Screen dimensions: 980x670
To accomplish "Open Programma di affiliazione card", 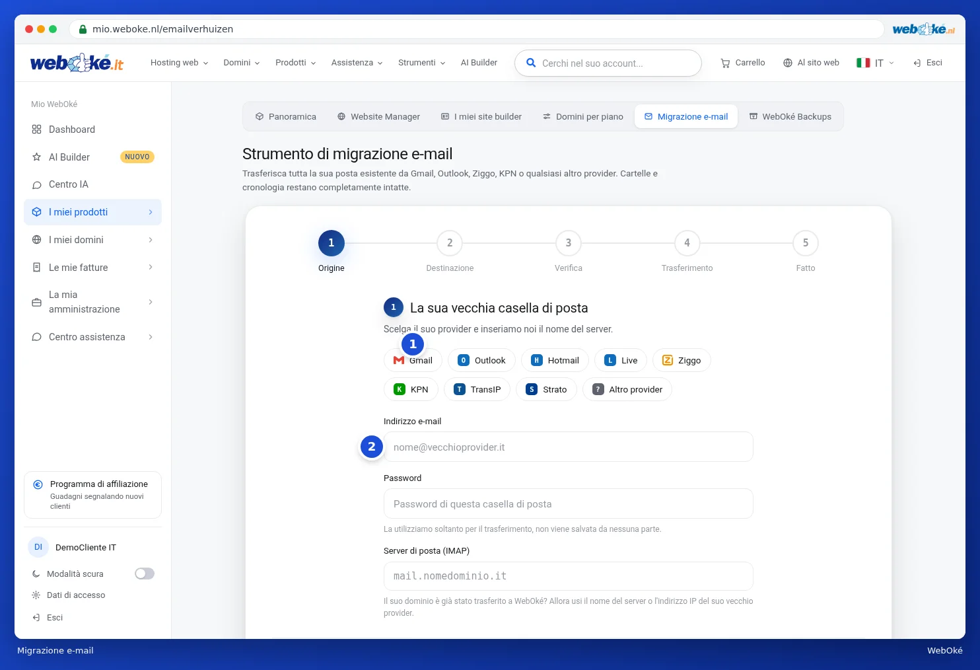I will pos(92,495).
